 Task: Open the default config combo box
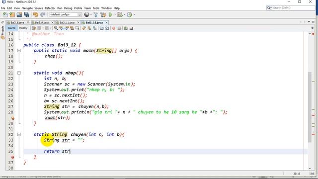66,14
